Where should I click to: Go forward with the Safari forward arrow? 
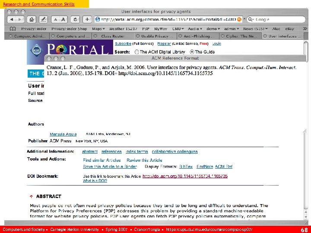[x=20, y=19]
